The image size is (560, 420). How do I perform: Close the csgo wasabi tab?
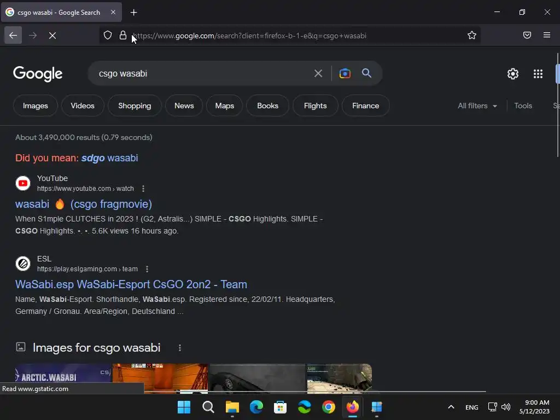(x=113, y=12)
